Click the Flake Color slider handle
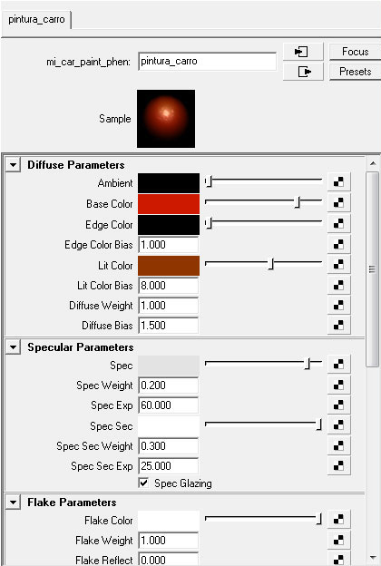This screenshot has height=566, width=381. click(319, 520)
